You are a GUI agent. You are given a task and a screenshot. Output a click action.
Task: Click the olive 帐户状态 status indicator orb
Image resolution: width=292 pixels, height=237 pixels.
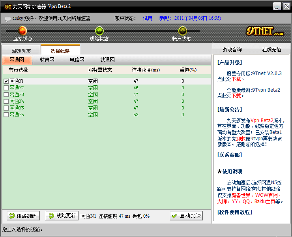coord(183,31)
